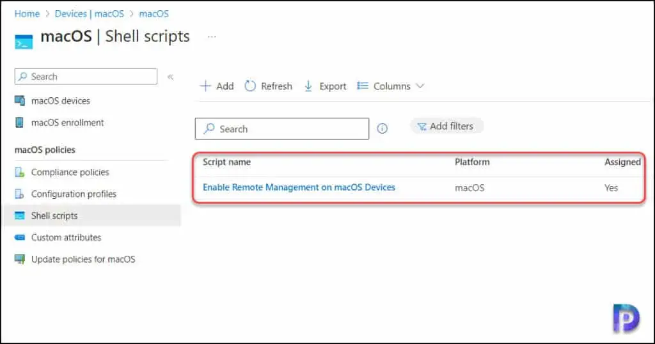655x344 pixels.
Task: Open Configuration profiles page
Action: point(74,194)
